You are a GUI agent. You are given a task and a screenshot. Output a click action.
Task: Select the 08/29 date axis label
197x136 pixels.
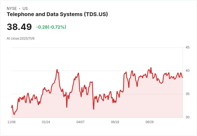pyautogui.click(x=150, y=122)
